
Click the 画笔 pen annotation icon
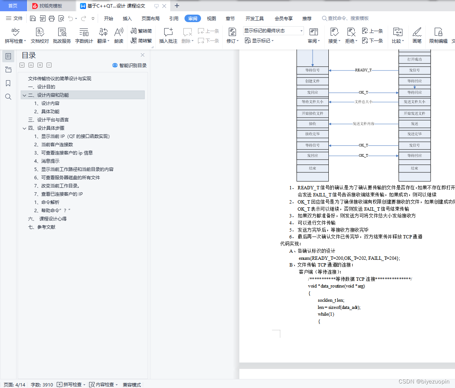coord(417,36)
